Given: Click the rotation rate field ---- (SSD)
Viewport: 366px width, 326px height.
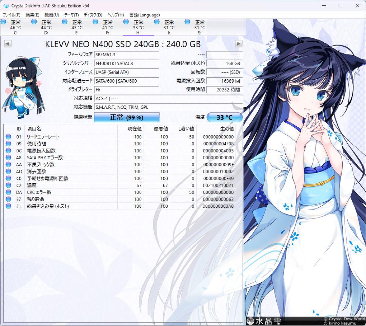Looking at the screenshot, I should point(225,72).
